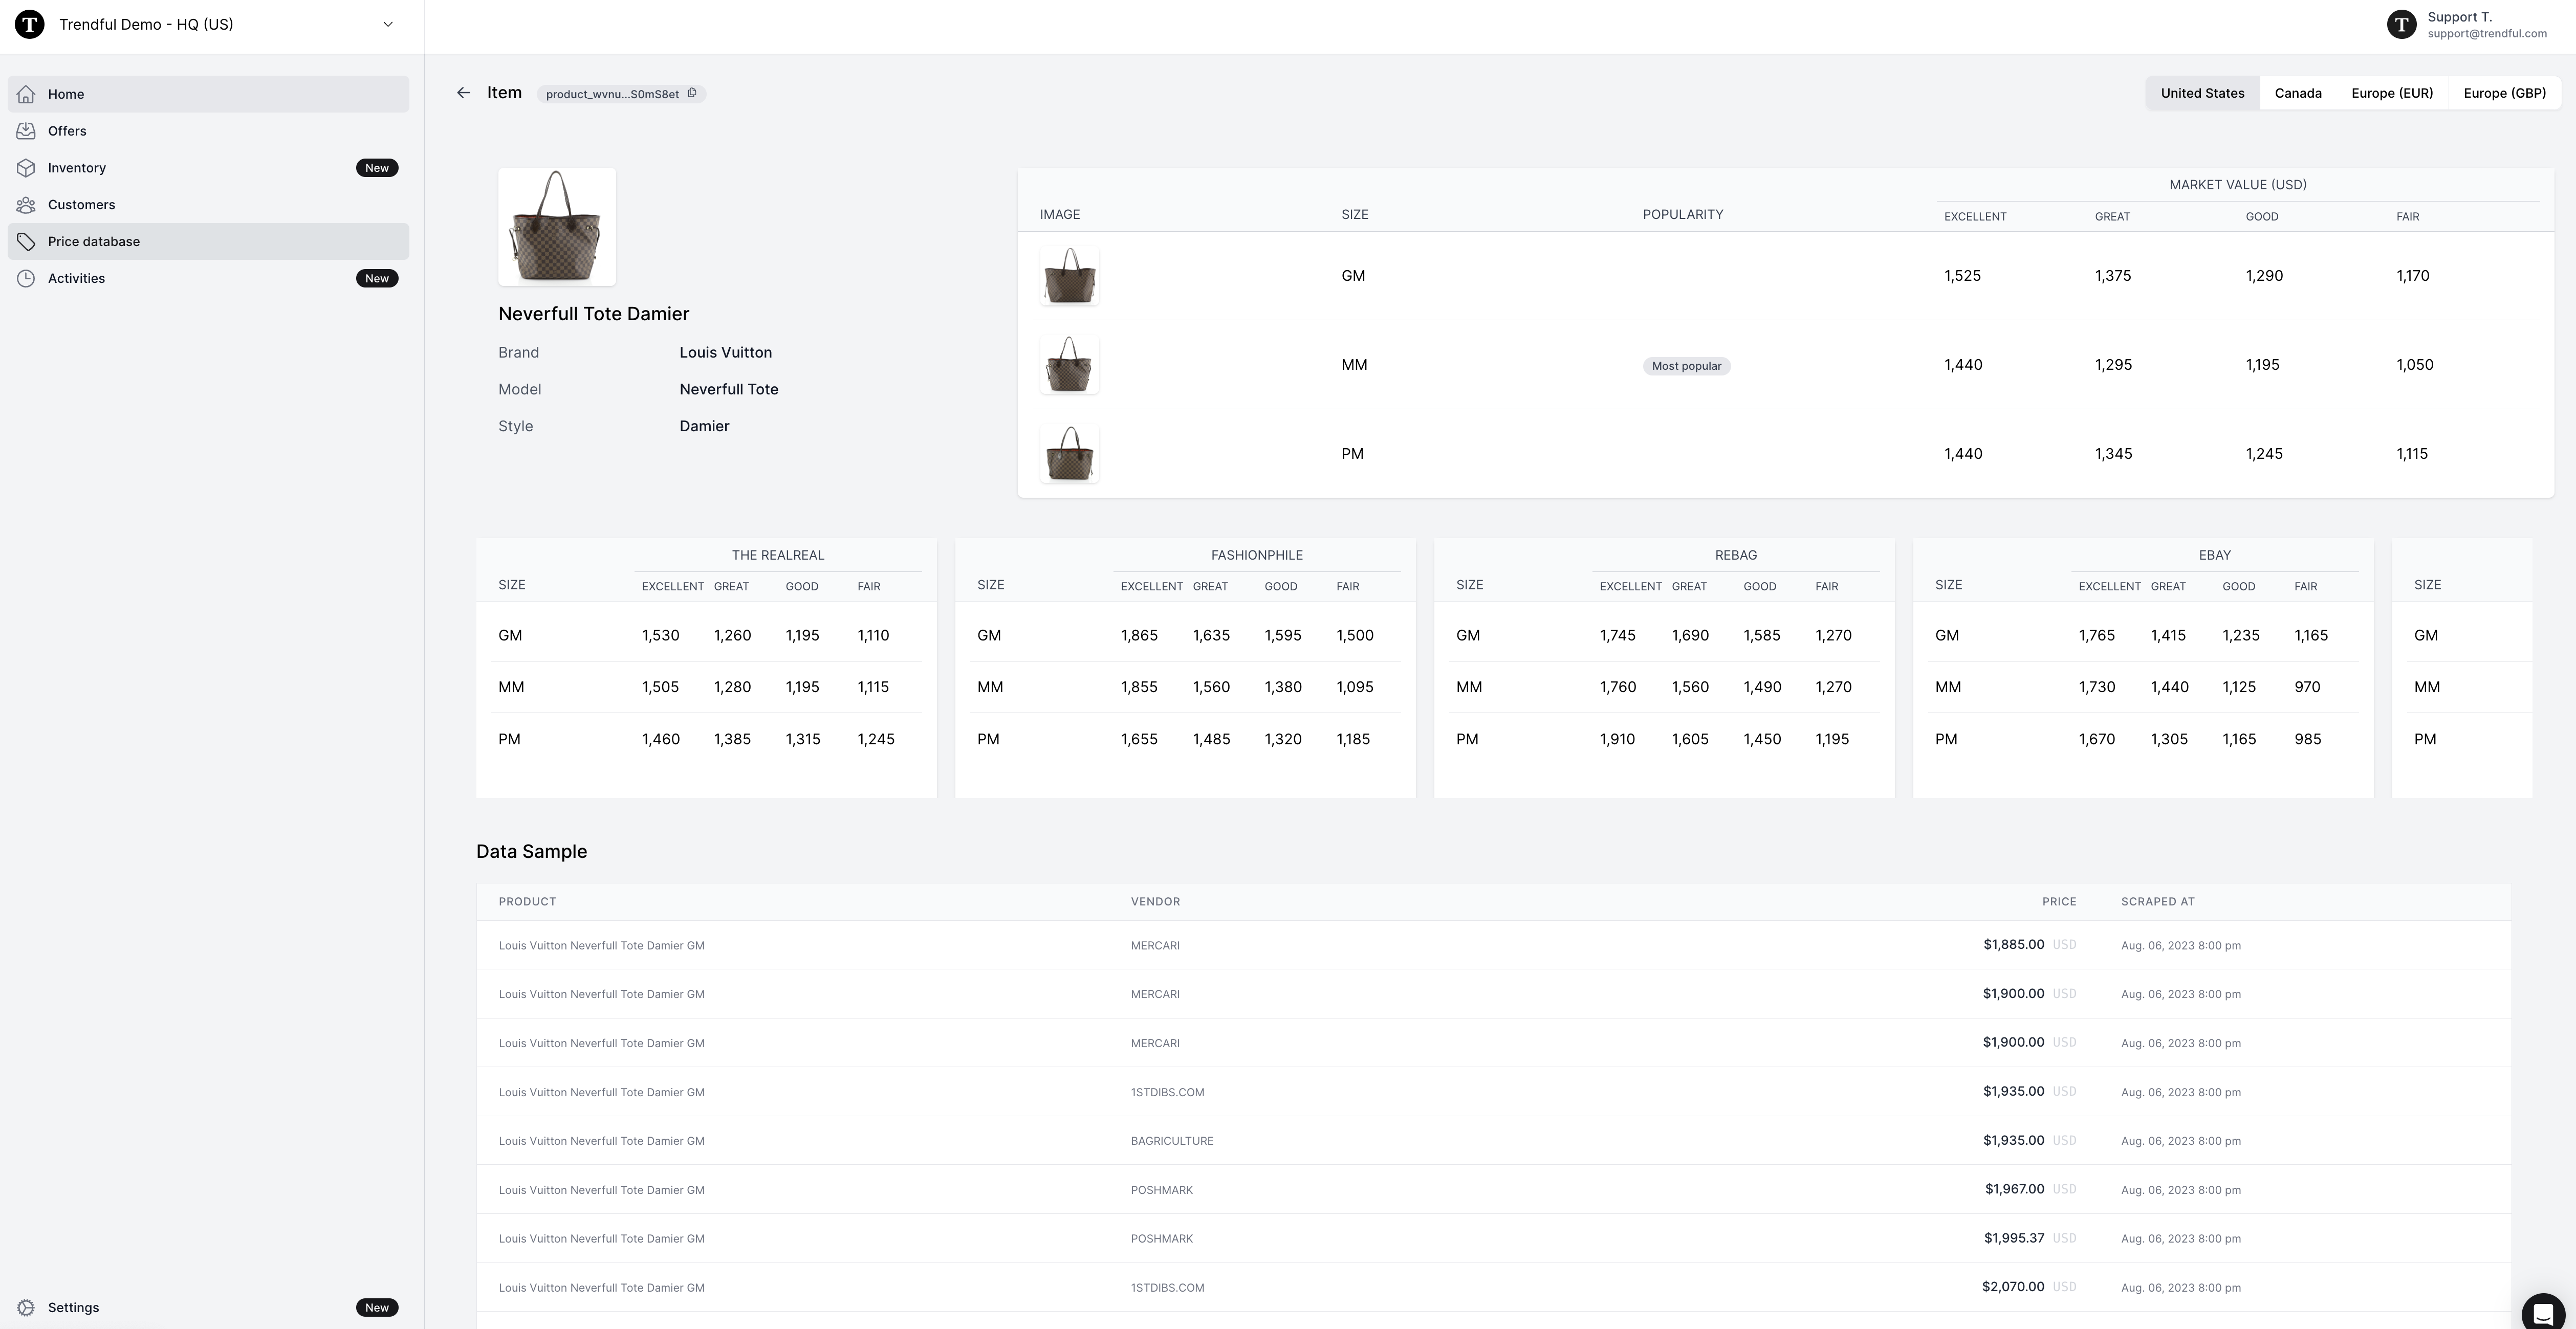
Task: Open the main Neverfull Tote Damier product image
Action: (557, 227)
